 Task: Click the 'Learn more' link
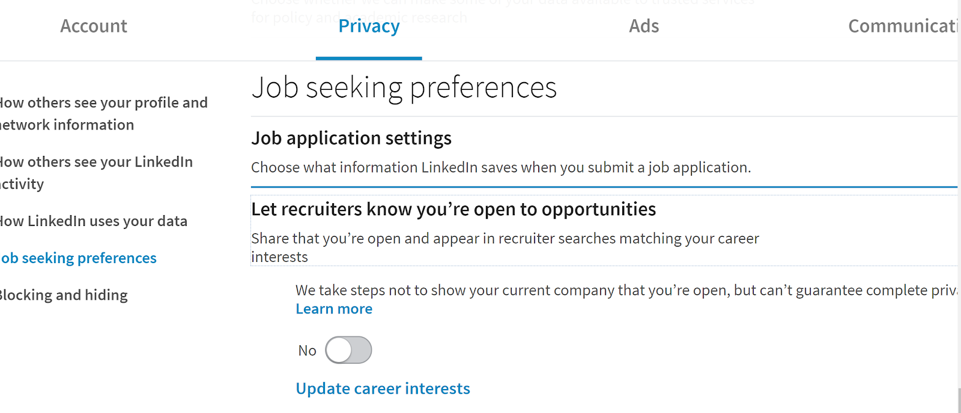(334, 309)
